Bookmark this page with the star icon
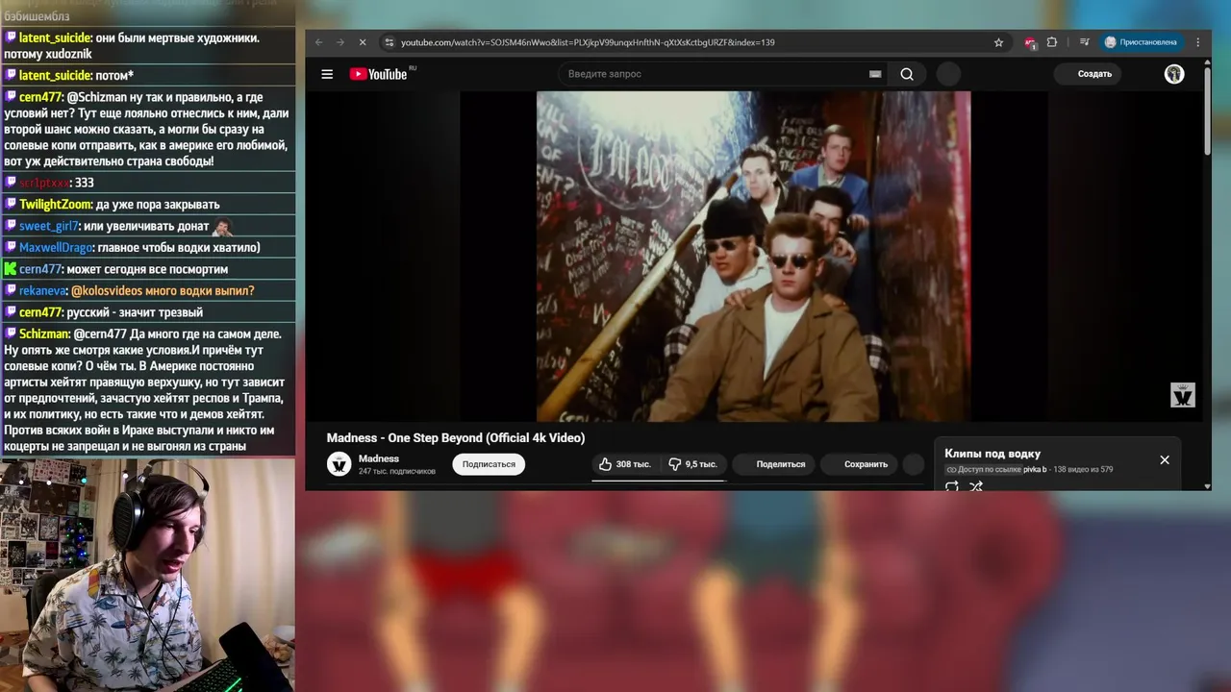 (998, 42)
